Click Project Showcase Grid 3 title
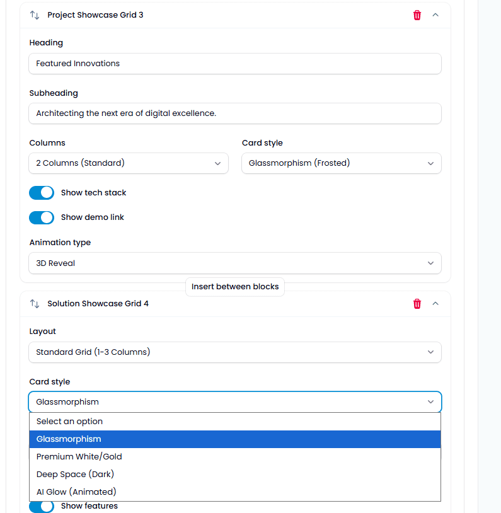The image size is (501, 513). tap(95, 15)
